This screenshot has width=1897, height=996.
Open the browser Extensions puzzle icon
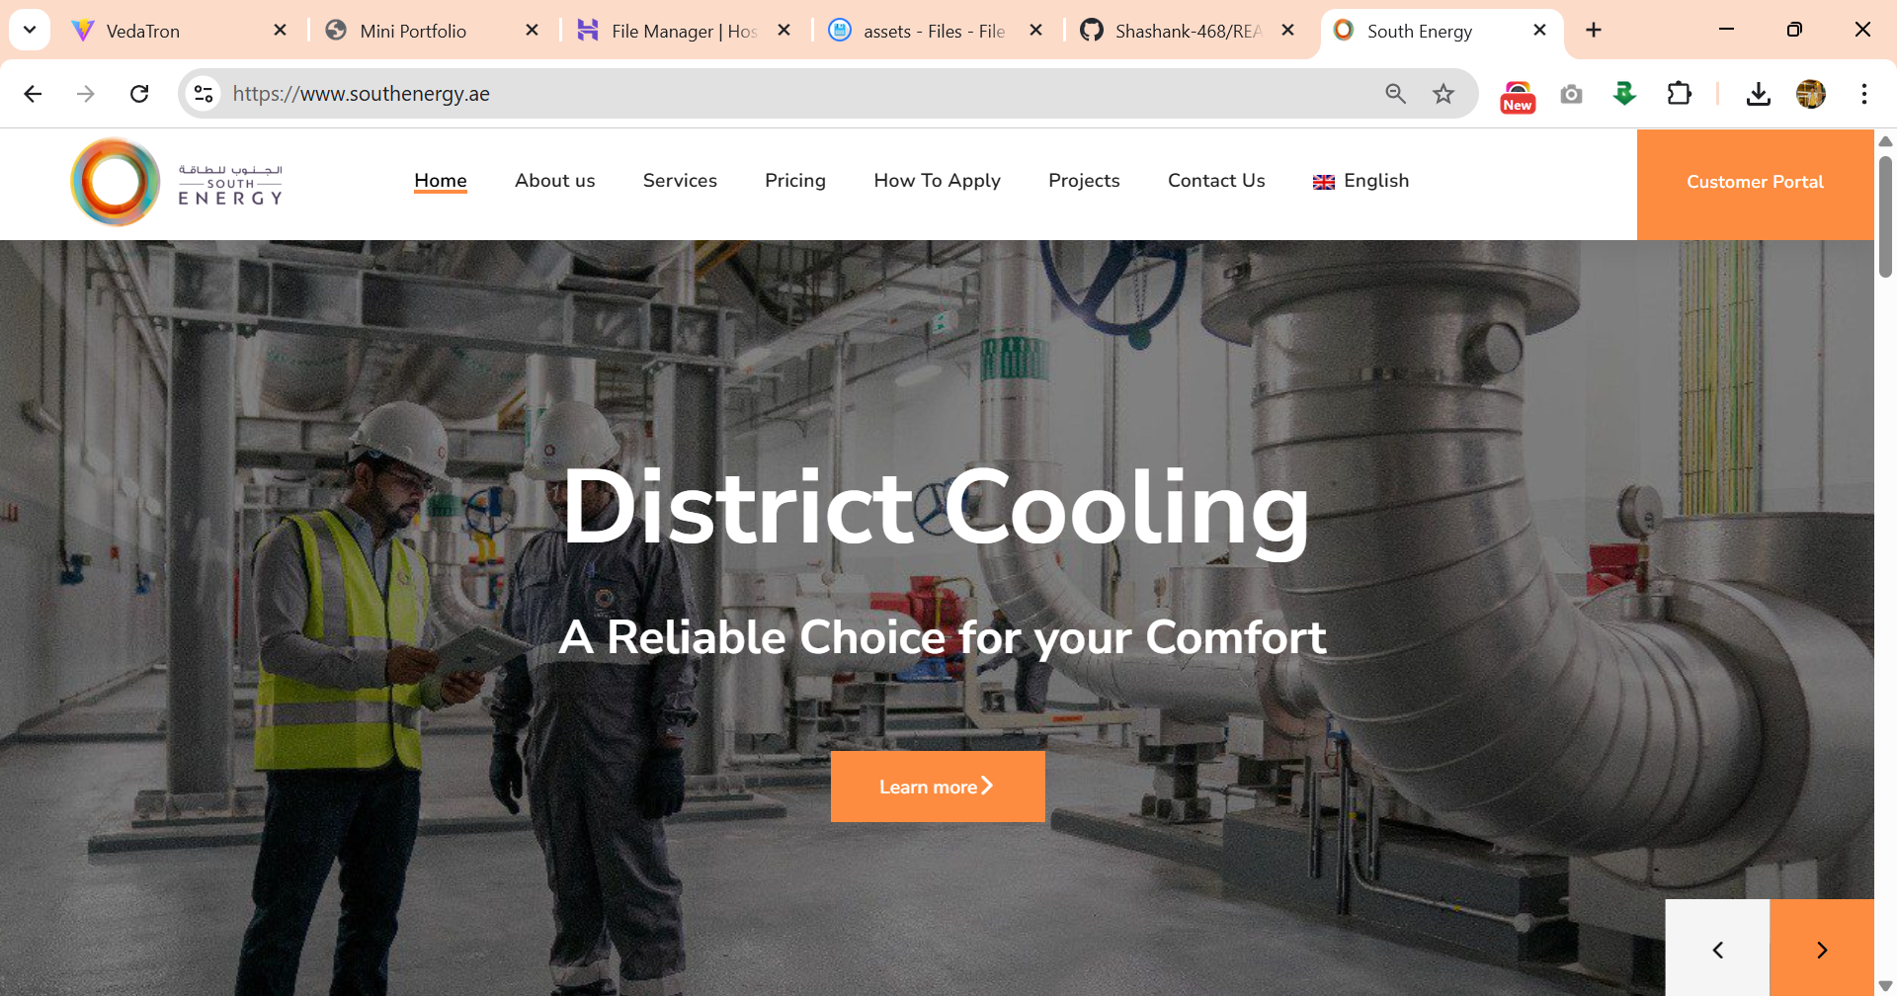click(1679, 94)
